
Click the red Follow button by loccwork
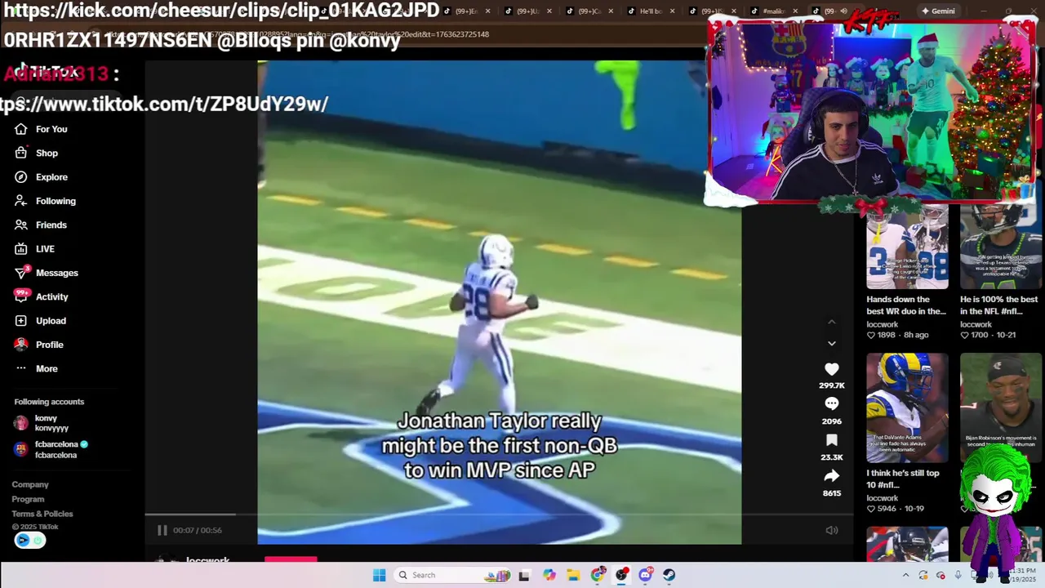pos(291,559)
